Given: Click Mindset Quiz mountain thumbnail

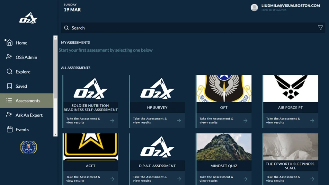Looking at the screenshot, I should [x=224, y=147].
